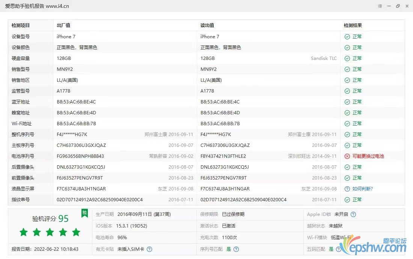Select LL/A(美国) in the 读出值 column
Image resolution: width=413 pixels, height=259 pixels.
tap(211, 80)
